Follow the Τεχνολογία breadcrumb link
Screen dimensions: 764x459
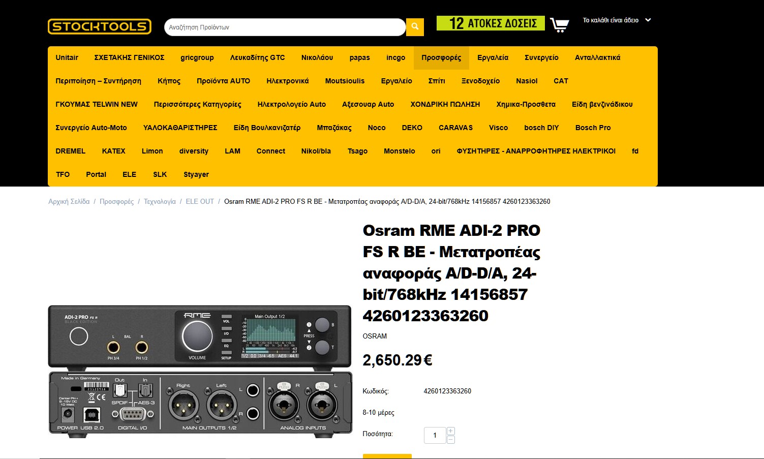click(160, 201)
